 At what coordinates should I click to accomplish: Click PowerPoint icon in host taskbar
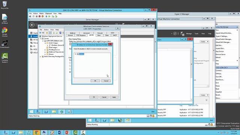pos(67,132)
